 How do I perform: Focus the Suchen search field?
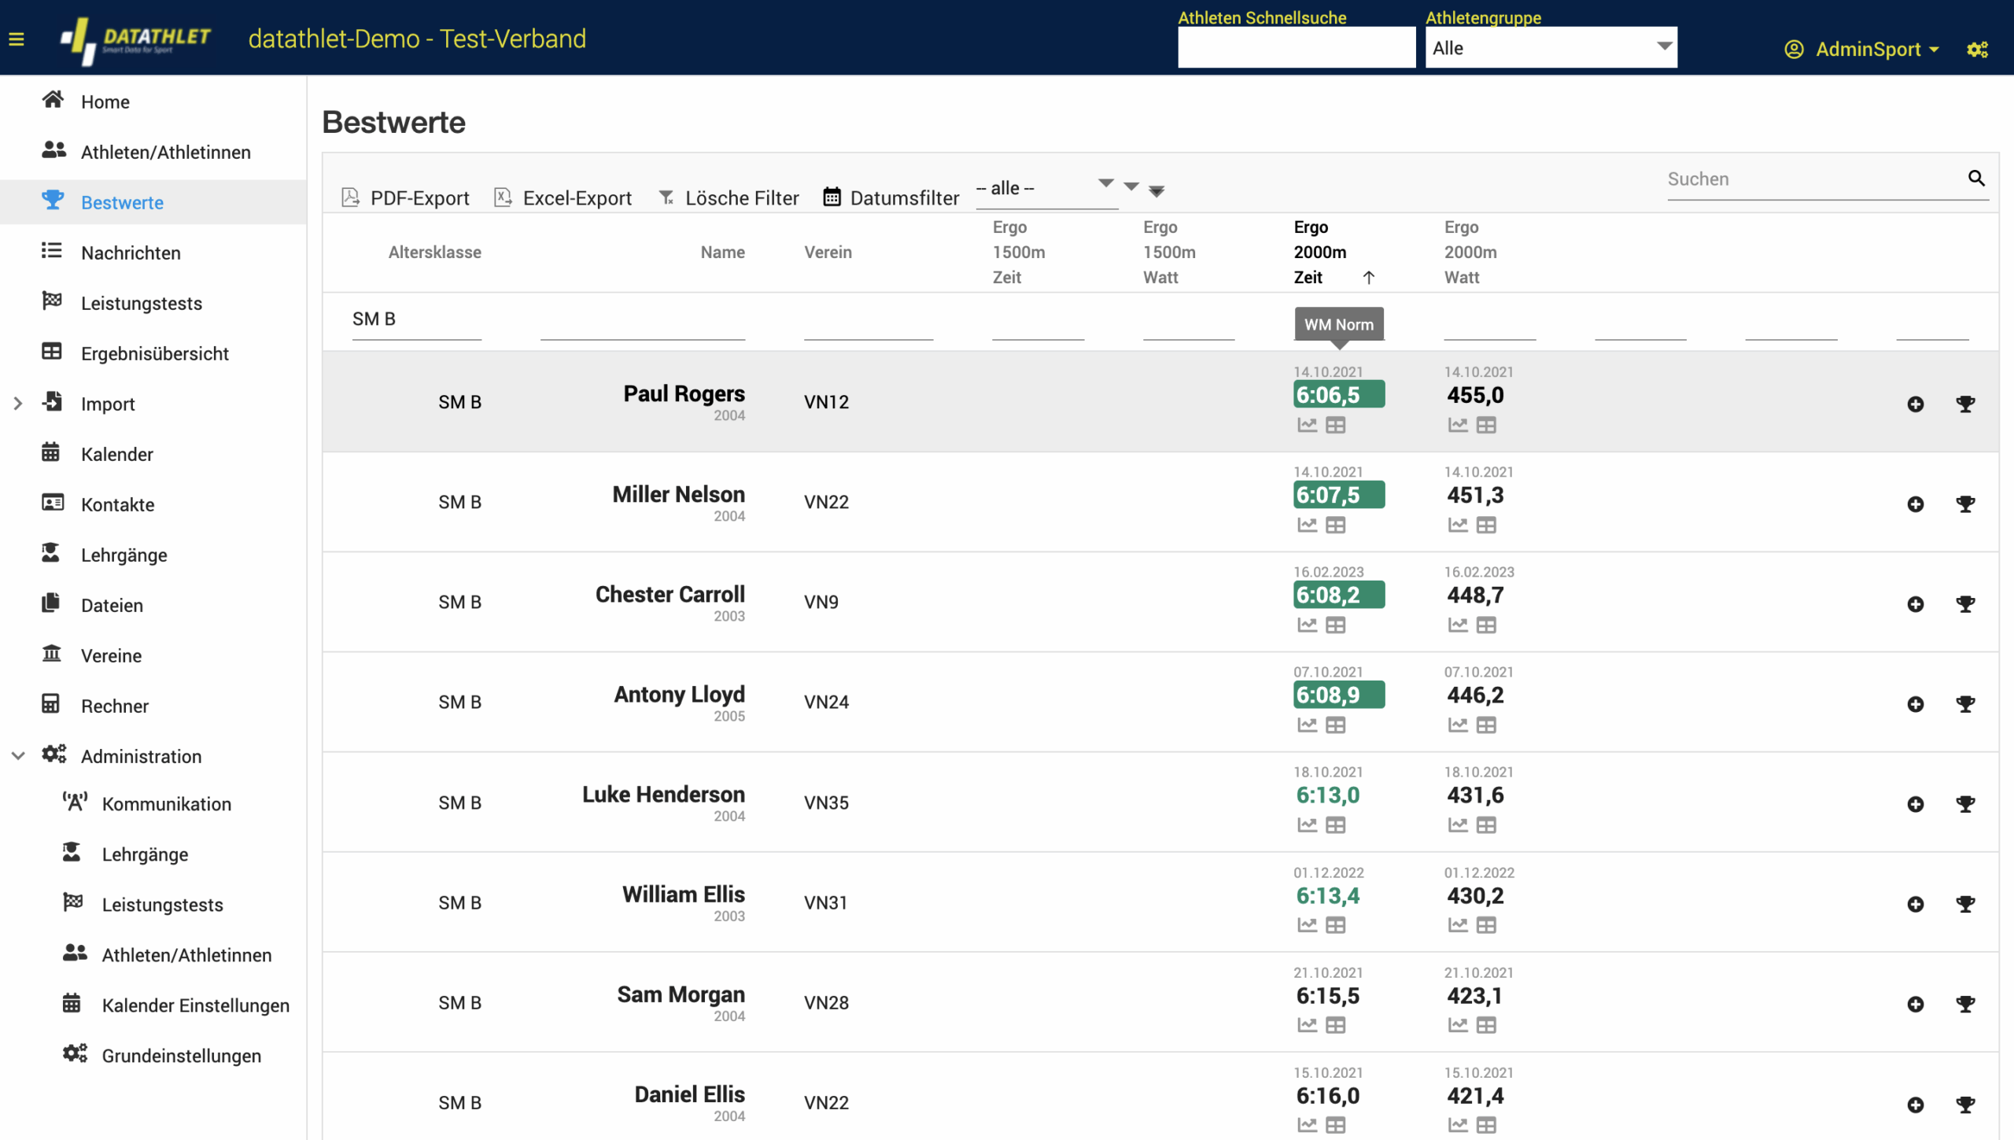(x=1814, y=179)
